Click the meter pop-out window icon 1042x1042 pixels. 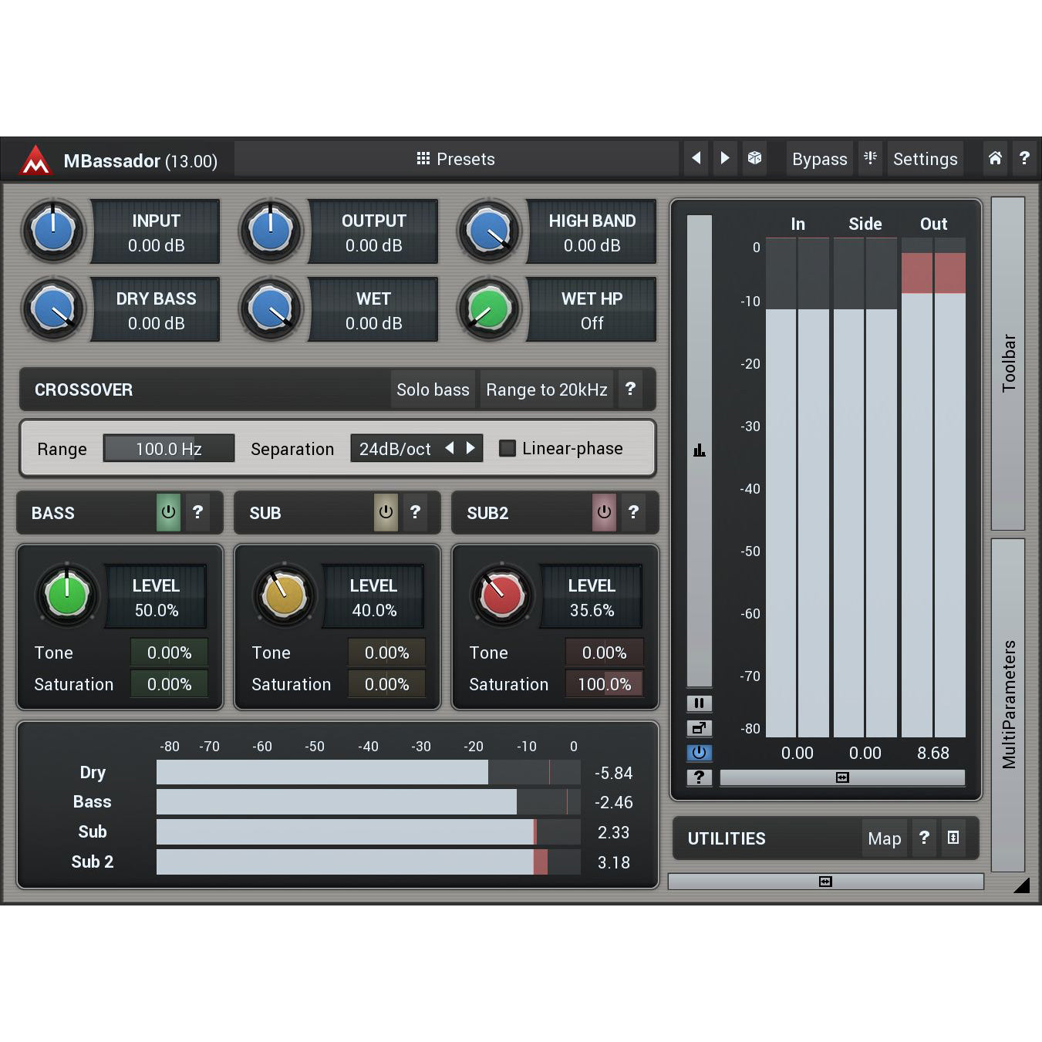tap(699, 727)
